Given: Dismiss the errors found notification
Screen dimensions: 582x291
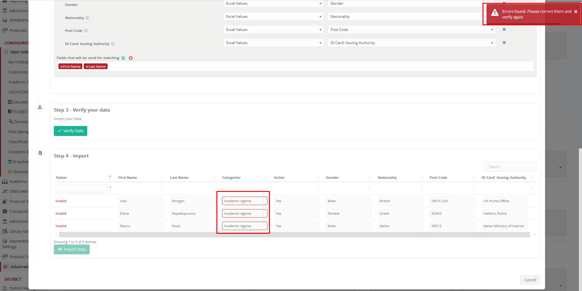Looking at the screenshot, I should pos(575,12).
